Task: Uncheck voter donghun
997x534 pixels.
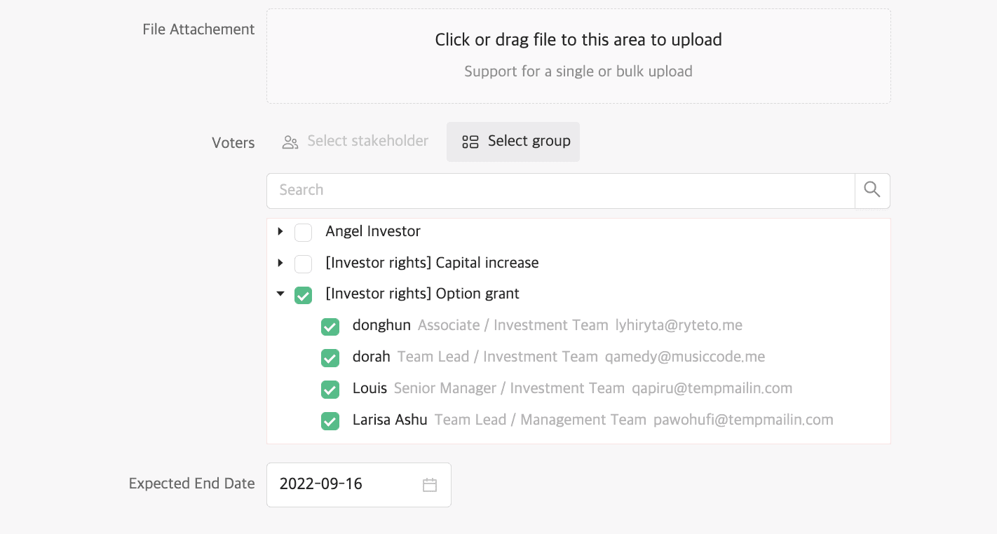Action: (330, 327)
